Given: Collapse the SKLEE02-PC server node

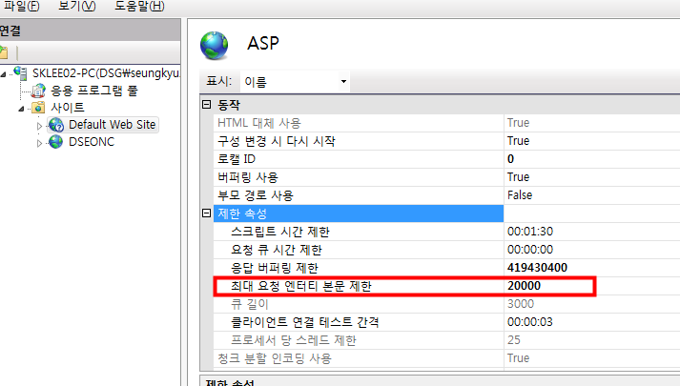Looking at the screenshot, I should point(4,74).
